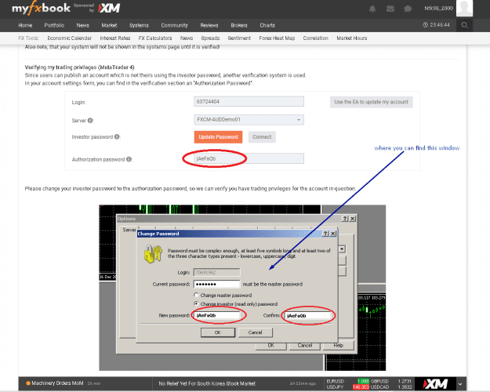Viewport: 490px width, 392px height.
Task: Open the Charts menu
Action: pos(267,25)
